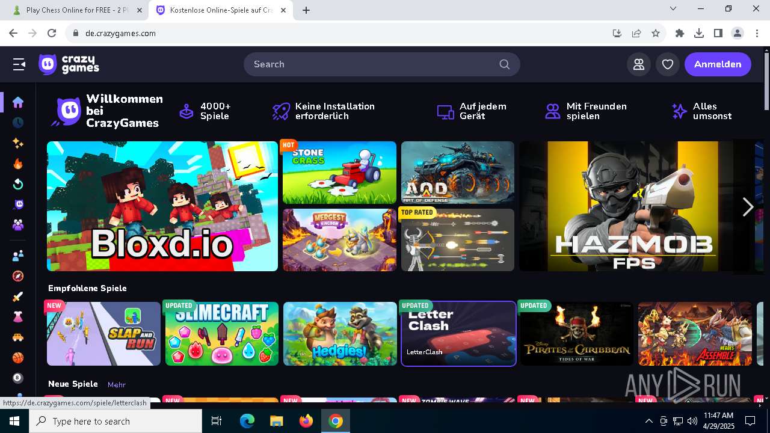This screenshot has width=770, height=433.
Task: Open Task View on taskbar
Action: 217,421
